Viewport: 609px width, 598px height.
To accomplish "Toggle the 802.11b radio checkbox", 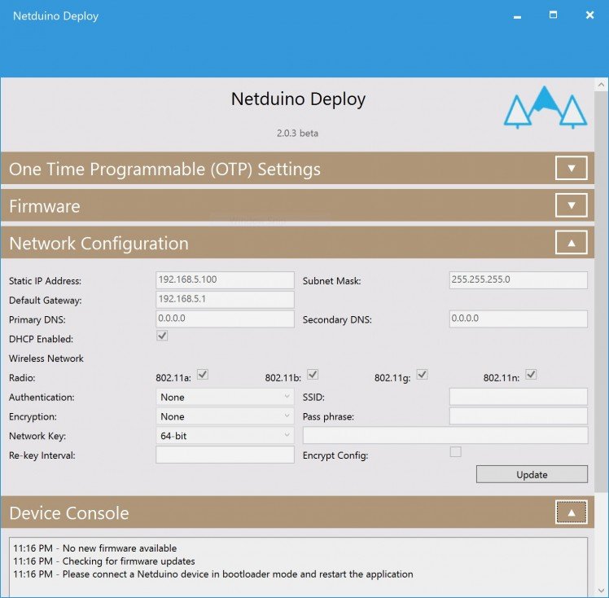I will tap(312, 375).
